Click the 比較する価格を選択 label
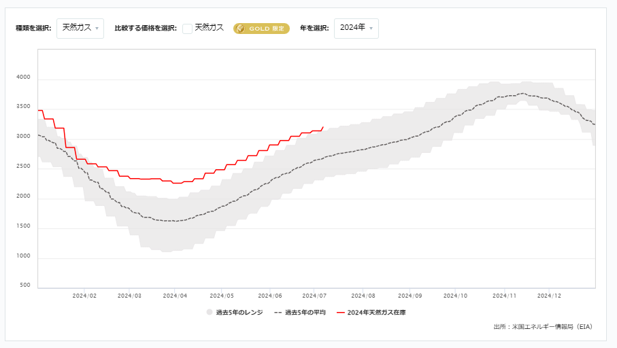This screenshot has width=617, height=348. point(146,29)
